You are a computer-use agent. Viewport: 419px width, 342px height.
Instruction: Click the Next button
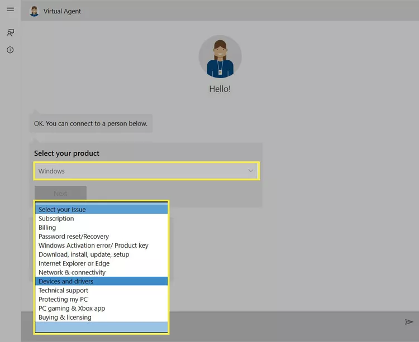60,193
